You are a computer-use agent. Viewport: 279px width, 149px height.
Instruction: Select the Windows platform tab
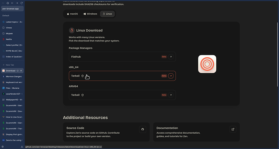point(91,14)
